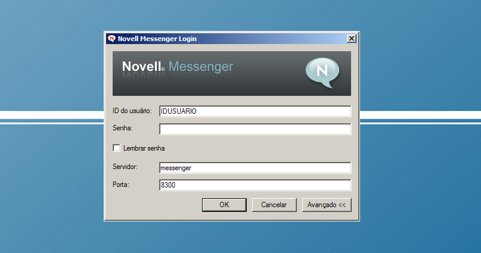Click the Novell N speech bubble logo
481x253 pixels.
click(x=322, y=73)
